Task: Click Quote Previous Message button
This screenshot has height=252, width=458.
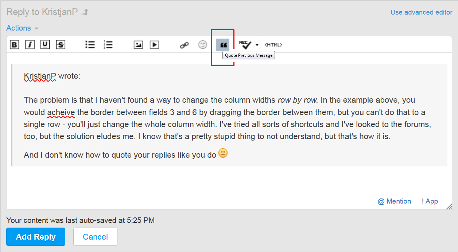Action: point(223,45)
